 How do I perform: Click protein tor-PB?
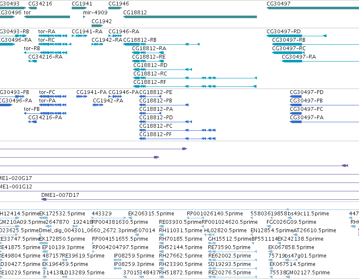tap(45, 113)
